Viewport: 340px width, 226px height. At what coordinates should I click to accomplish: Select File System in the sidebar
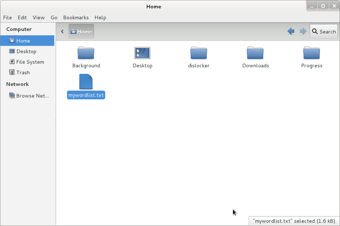[x=30, y=62]
